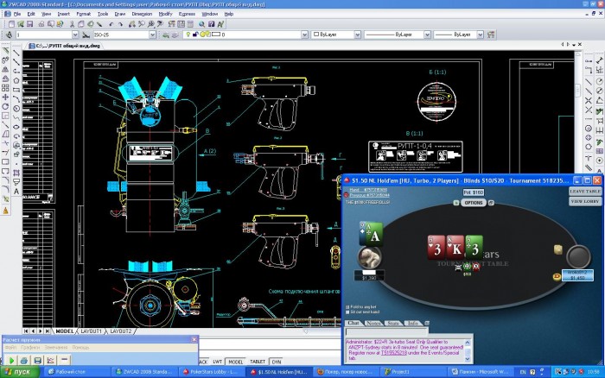Click the Windows 'пуск' Start button
This screenshot has height=378, width=605.
click(20, 372)
